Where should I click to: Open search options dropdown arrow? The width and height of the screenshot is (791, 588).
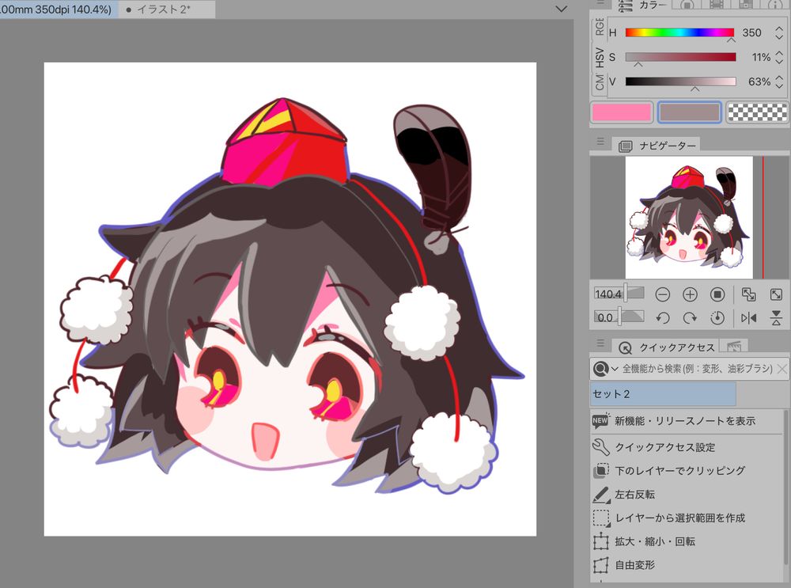tap(615, 369)
